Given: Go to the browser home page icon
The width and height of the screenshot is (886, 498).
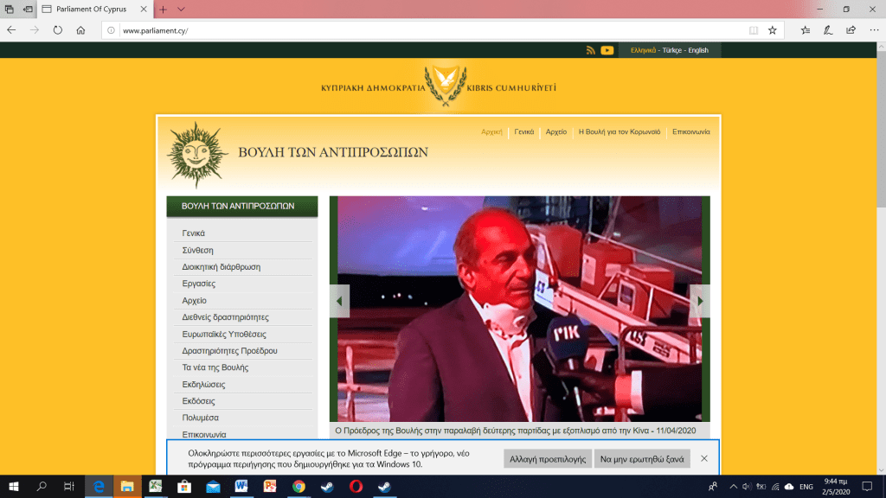Looking at the screenshot, I should pyautogui.click(x=80, y=30).
